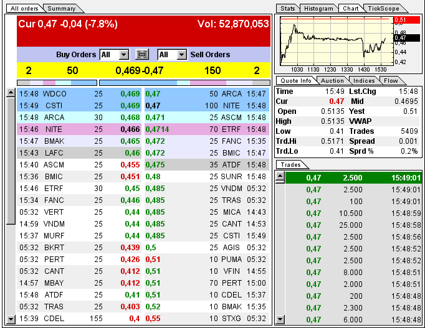This screenshot has width=425, height=328.
Task: Open the Sell Orders All dropdown
Action: point(172,55)
